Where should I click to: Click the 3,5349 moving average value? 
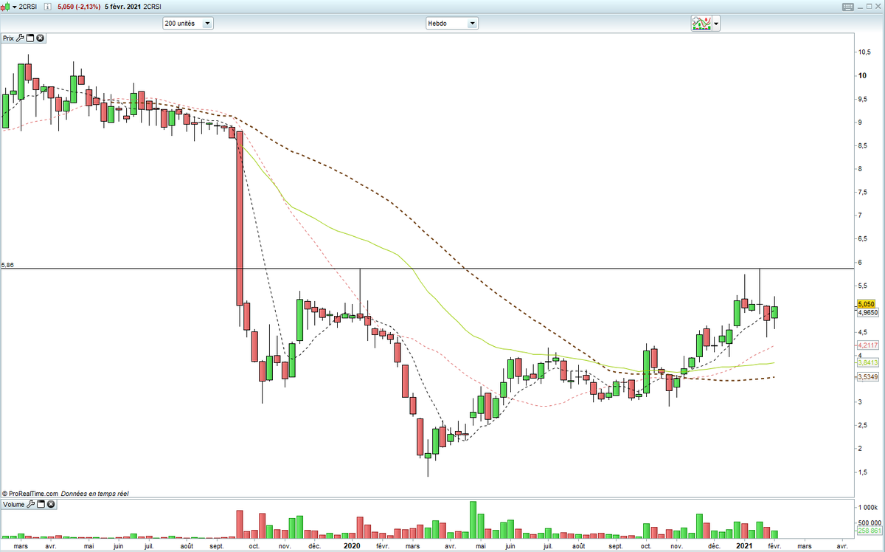[x=867, y=377]
